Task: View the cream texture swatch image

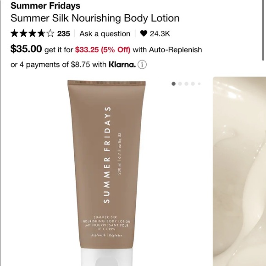Action: click(239, 172)
